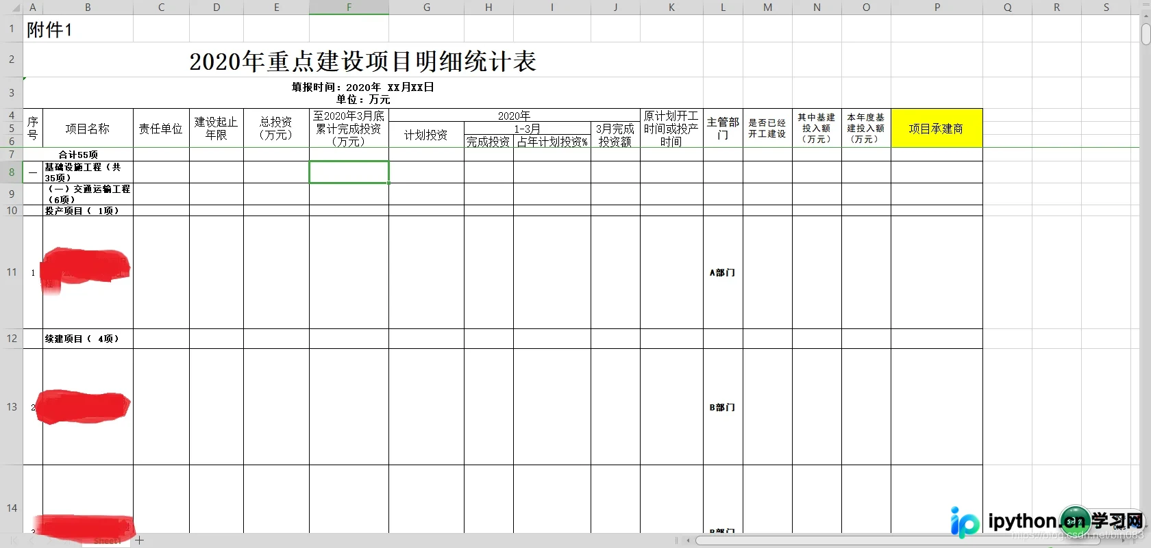
Task: Click the B部门 cell
Action: (723, 407)
